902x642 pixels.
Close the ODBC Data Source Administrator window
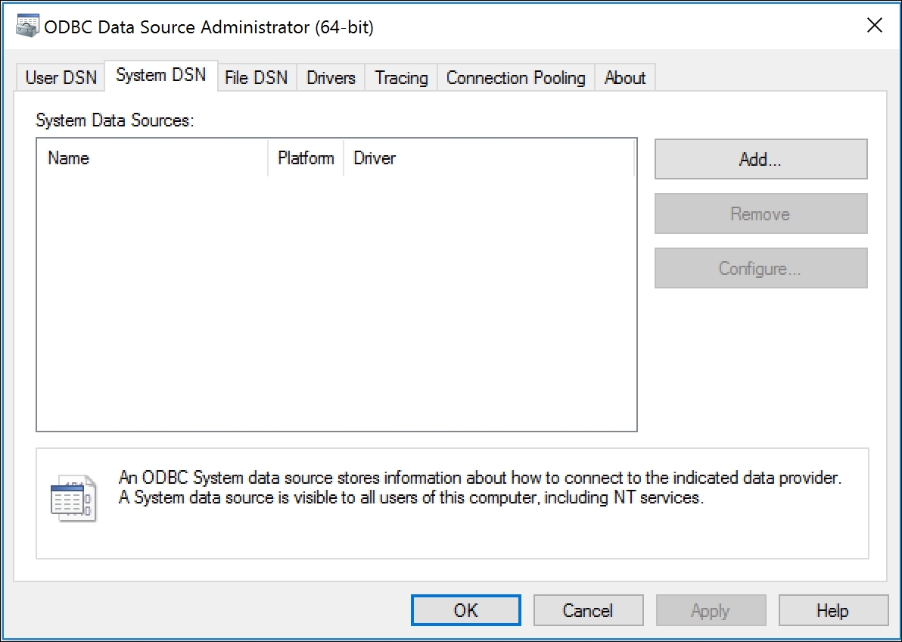pos(875,25)
